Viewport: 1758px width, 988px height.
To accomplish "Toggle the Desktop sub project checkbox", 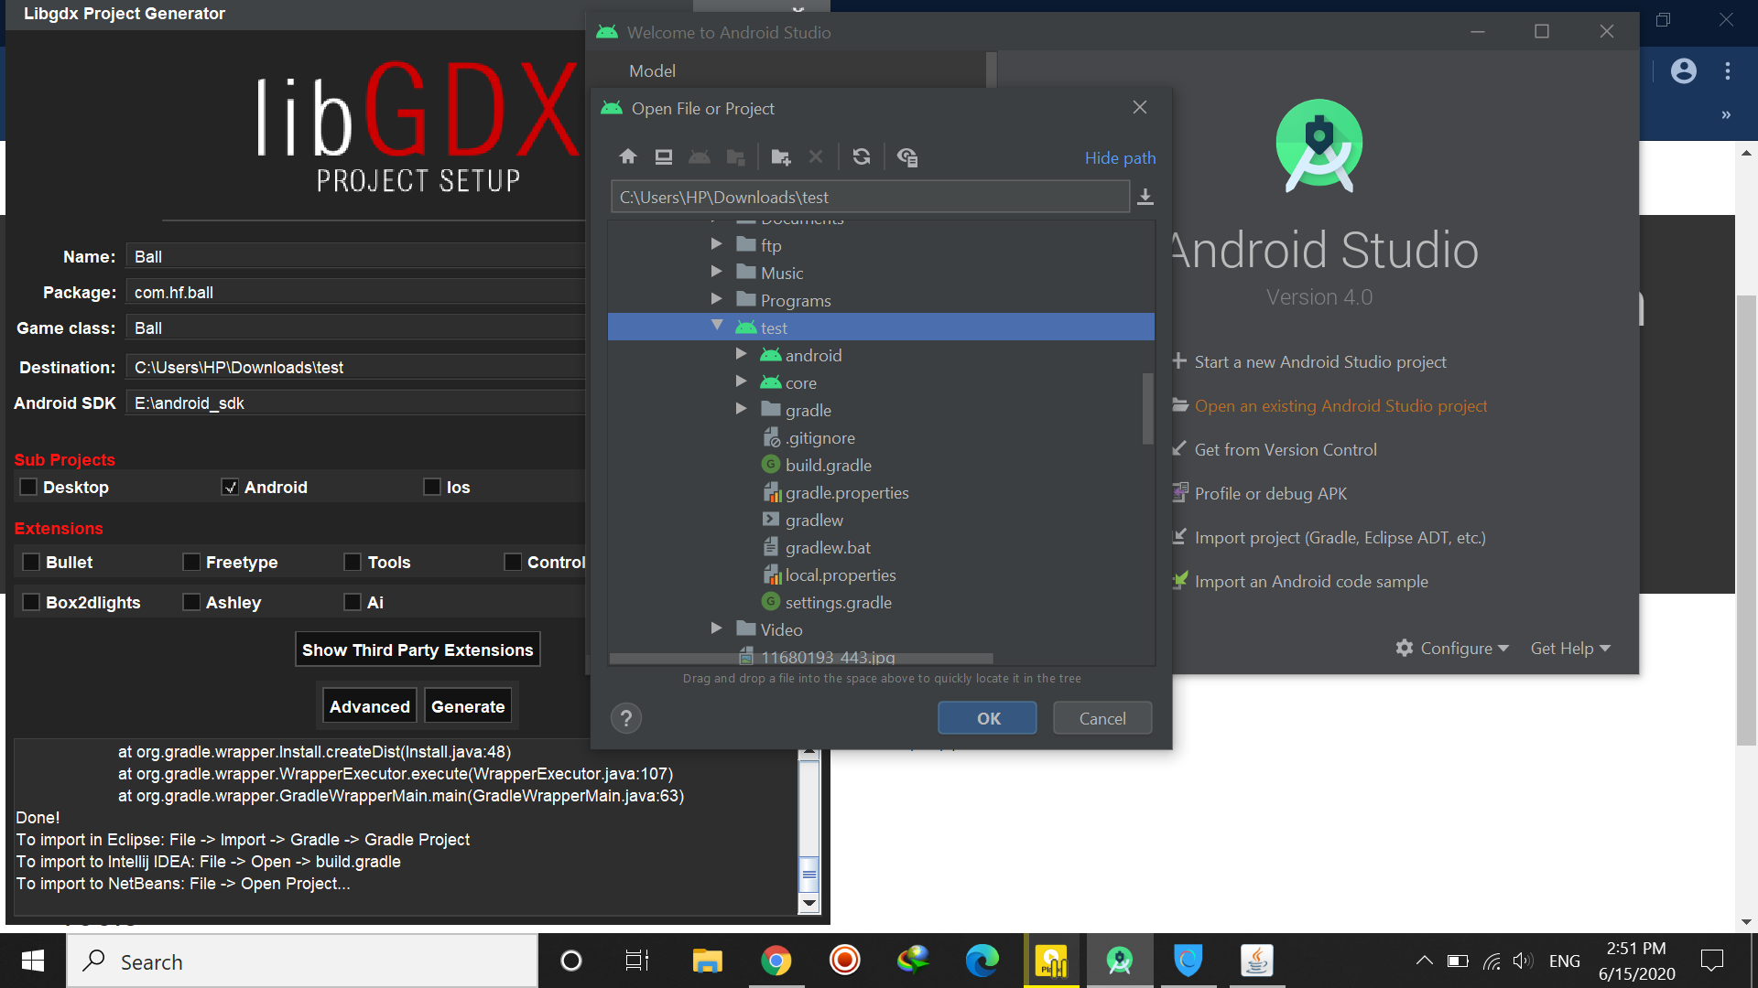I will click(x=28, y=487).
